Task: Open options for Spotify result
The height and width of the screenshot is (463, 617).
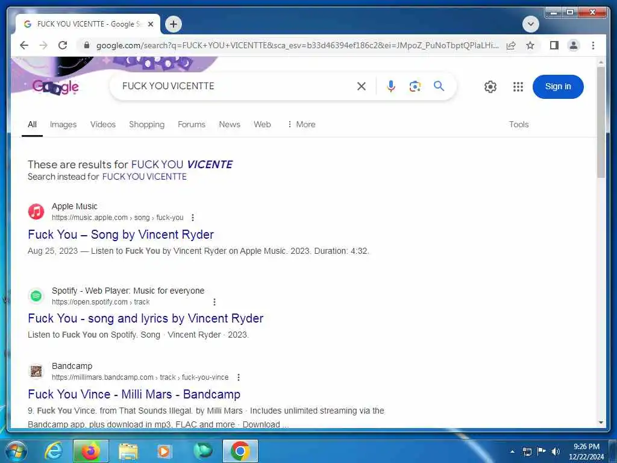Action: (x=215, y=302)
